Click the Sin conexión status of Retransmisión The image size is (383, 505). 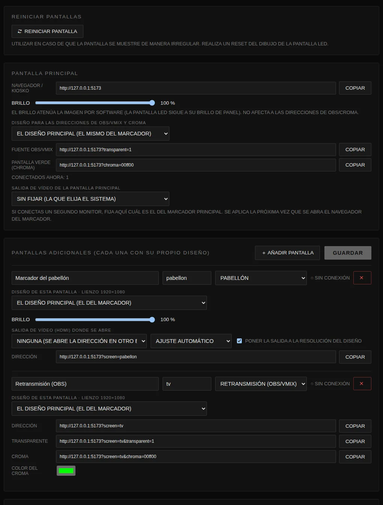coord(330,384)
